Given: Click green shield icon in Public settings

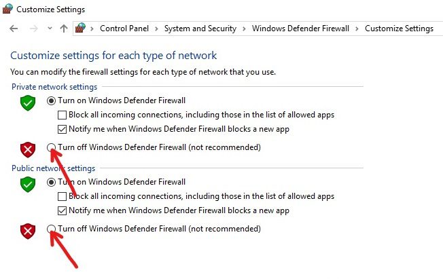Looking at the screenshot, I should [x=28, y=185].
